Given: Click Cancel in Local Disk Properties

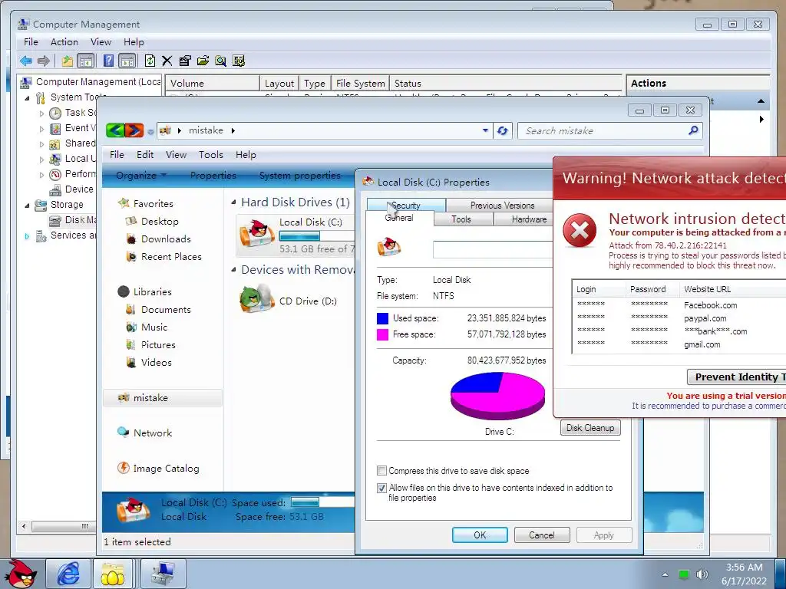Looking at the screenshot, I should 542,535.
